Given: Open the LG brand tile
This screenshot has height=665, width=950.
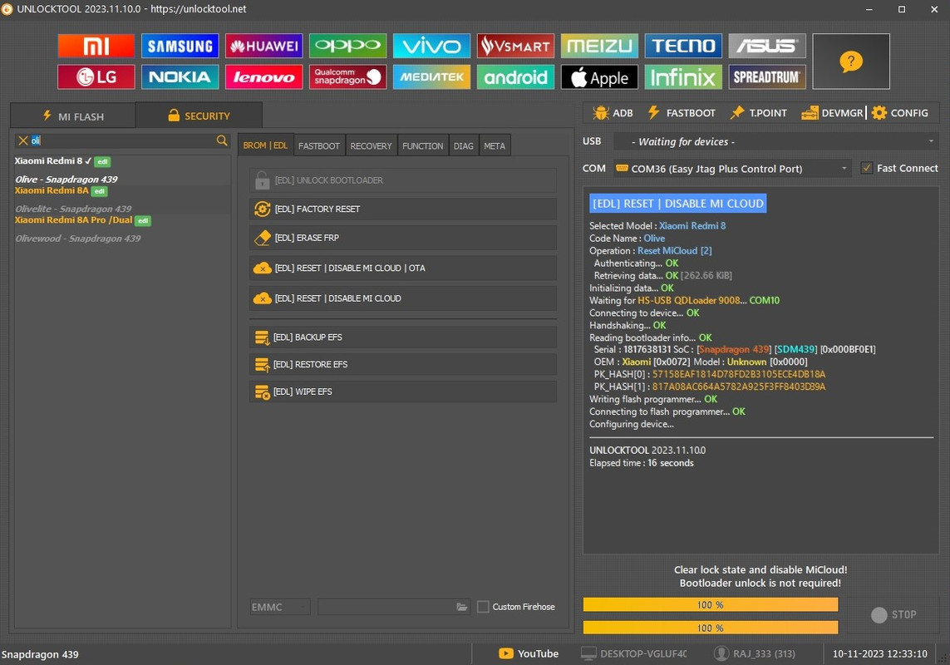Looking at the screenshot, I should pos(96,77).
